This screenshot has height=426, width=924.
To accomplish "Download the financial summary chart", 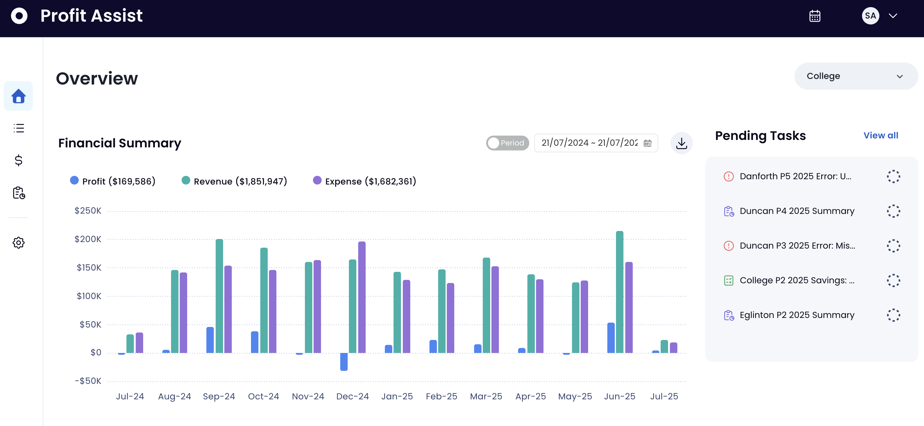I will tap(681, 143).
